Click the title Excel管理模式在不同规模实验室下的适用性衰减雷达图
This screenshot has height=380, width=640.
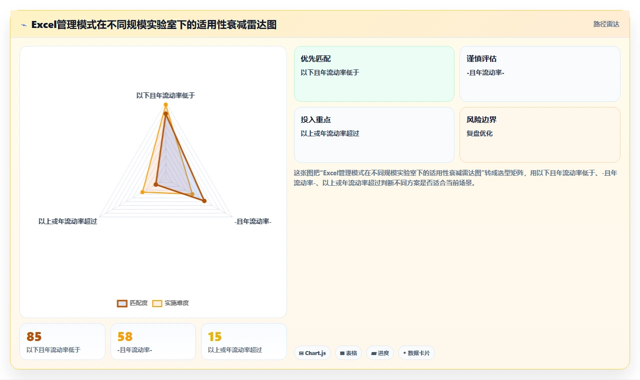click(154, 24)
